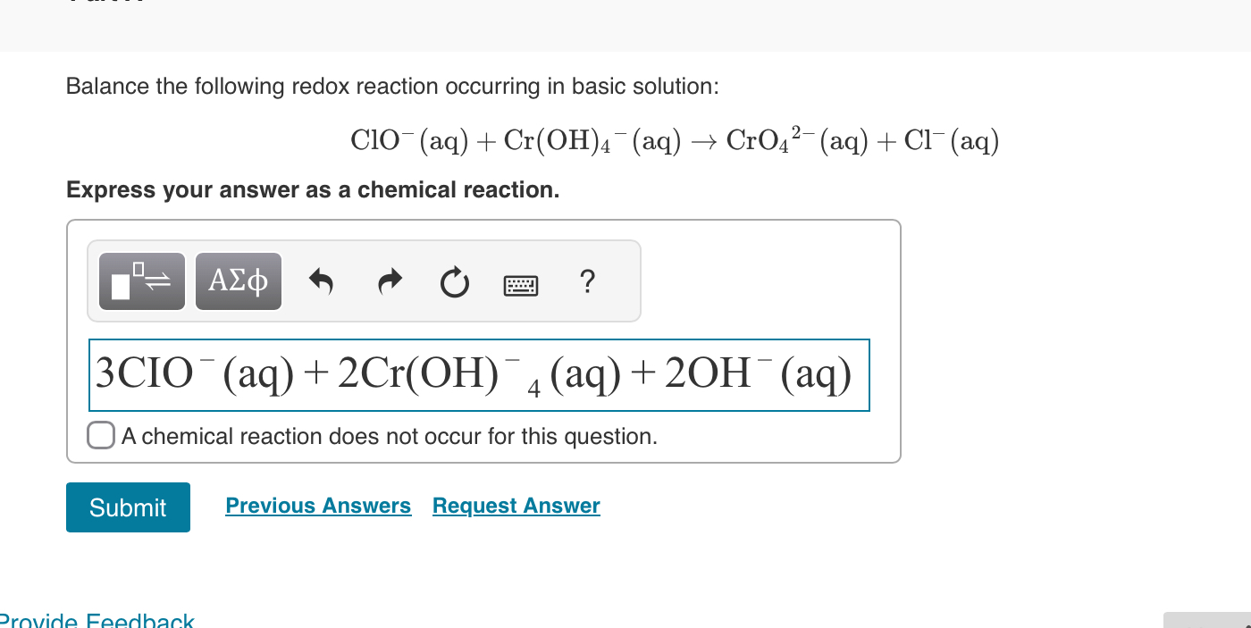1251x628 pixels.
Task: Reset the answer field to its starting value
Action: click(455, 282)
